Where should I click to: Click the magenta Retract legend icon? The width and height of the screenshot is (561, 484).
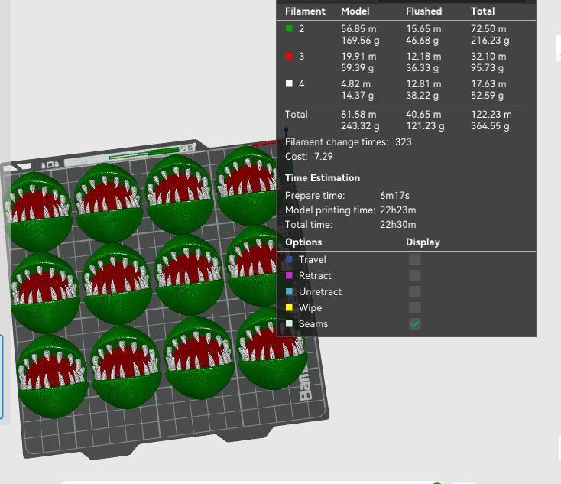click(x=289, y=275)
